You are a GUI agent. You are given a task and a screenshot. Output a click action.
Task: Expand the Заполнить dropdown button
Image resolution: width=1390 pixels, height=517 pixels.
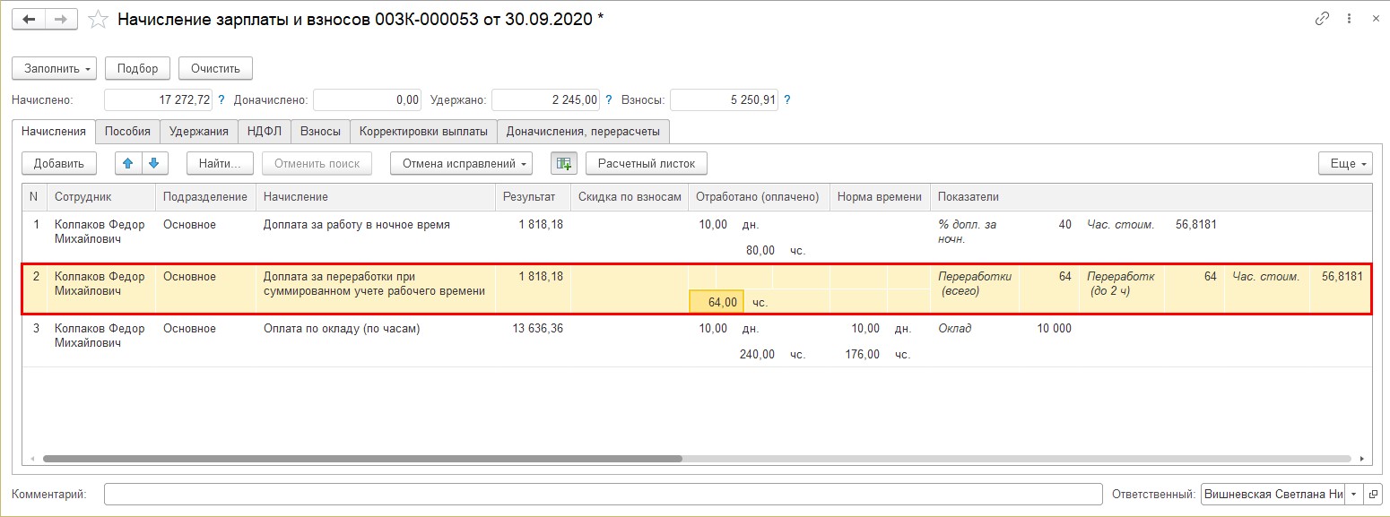coord(55,68)
